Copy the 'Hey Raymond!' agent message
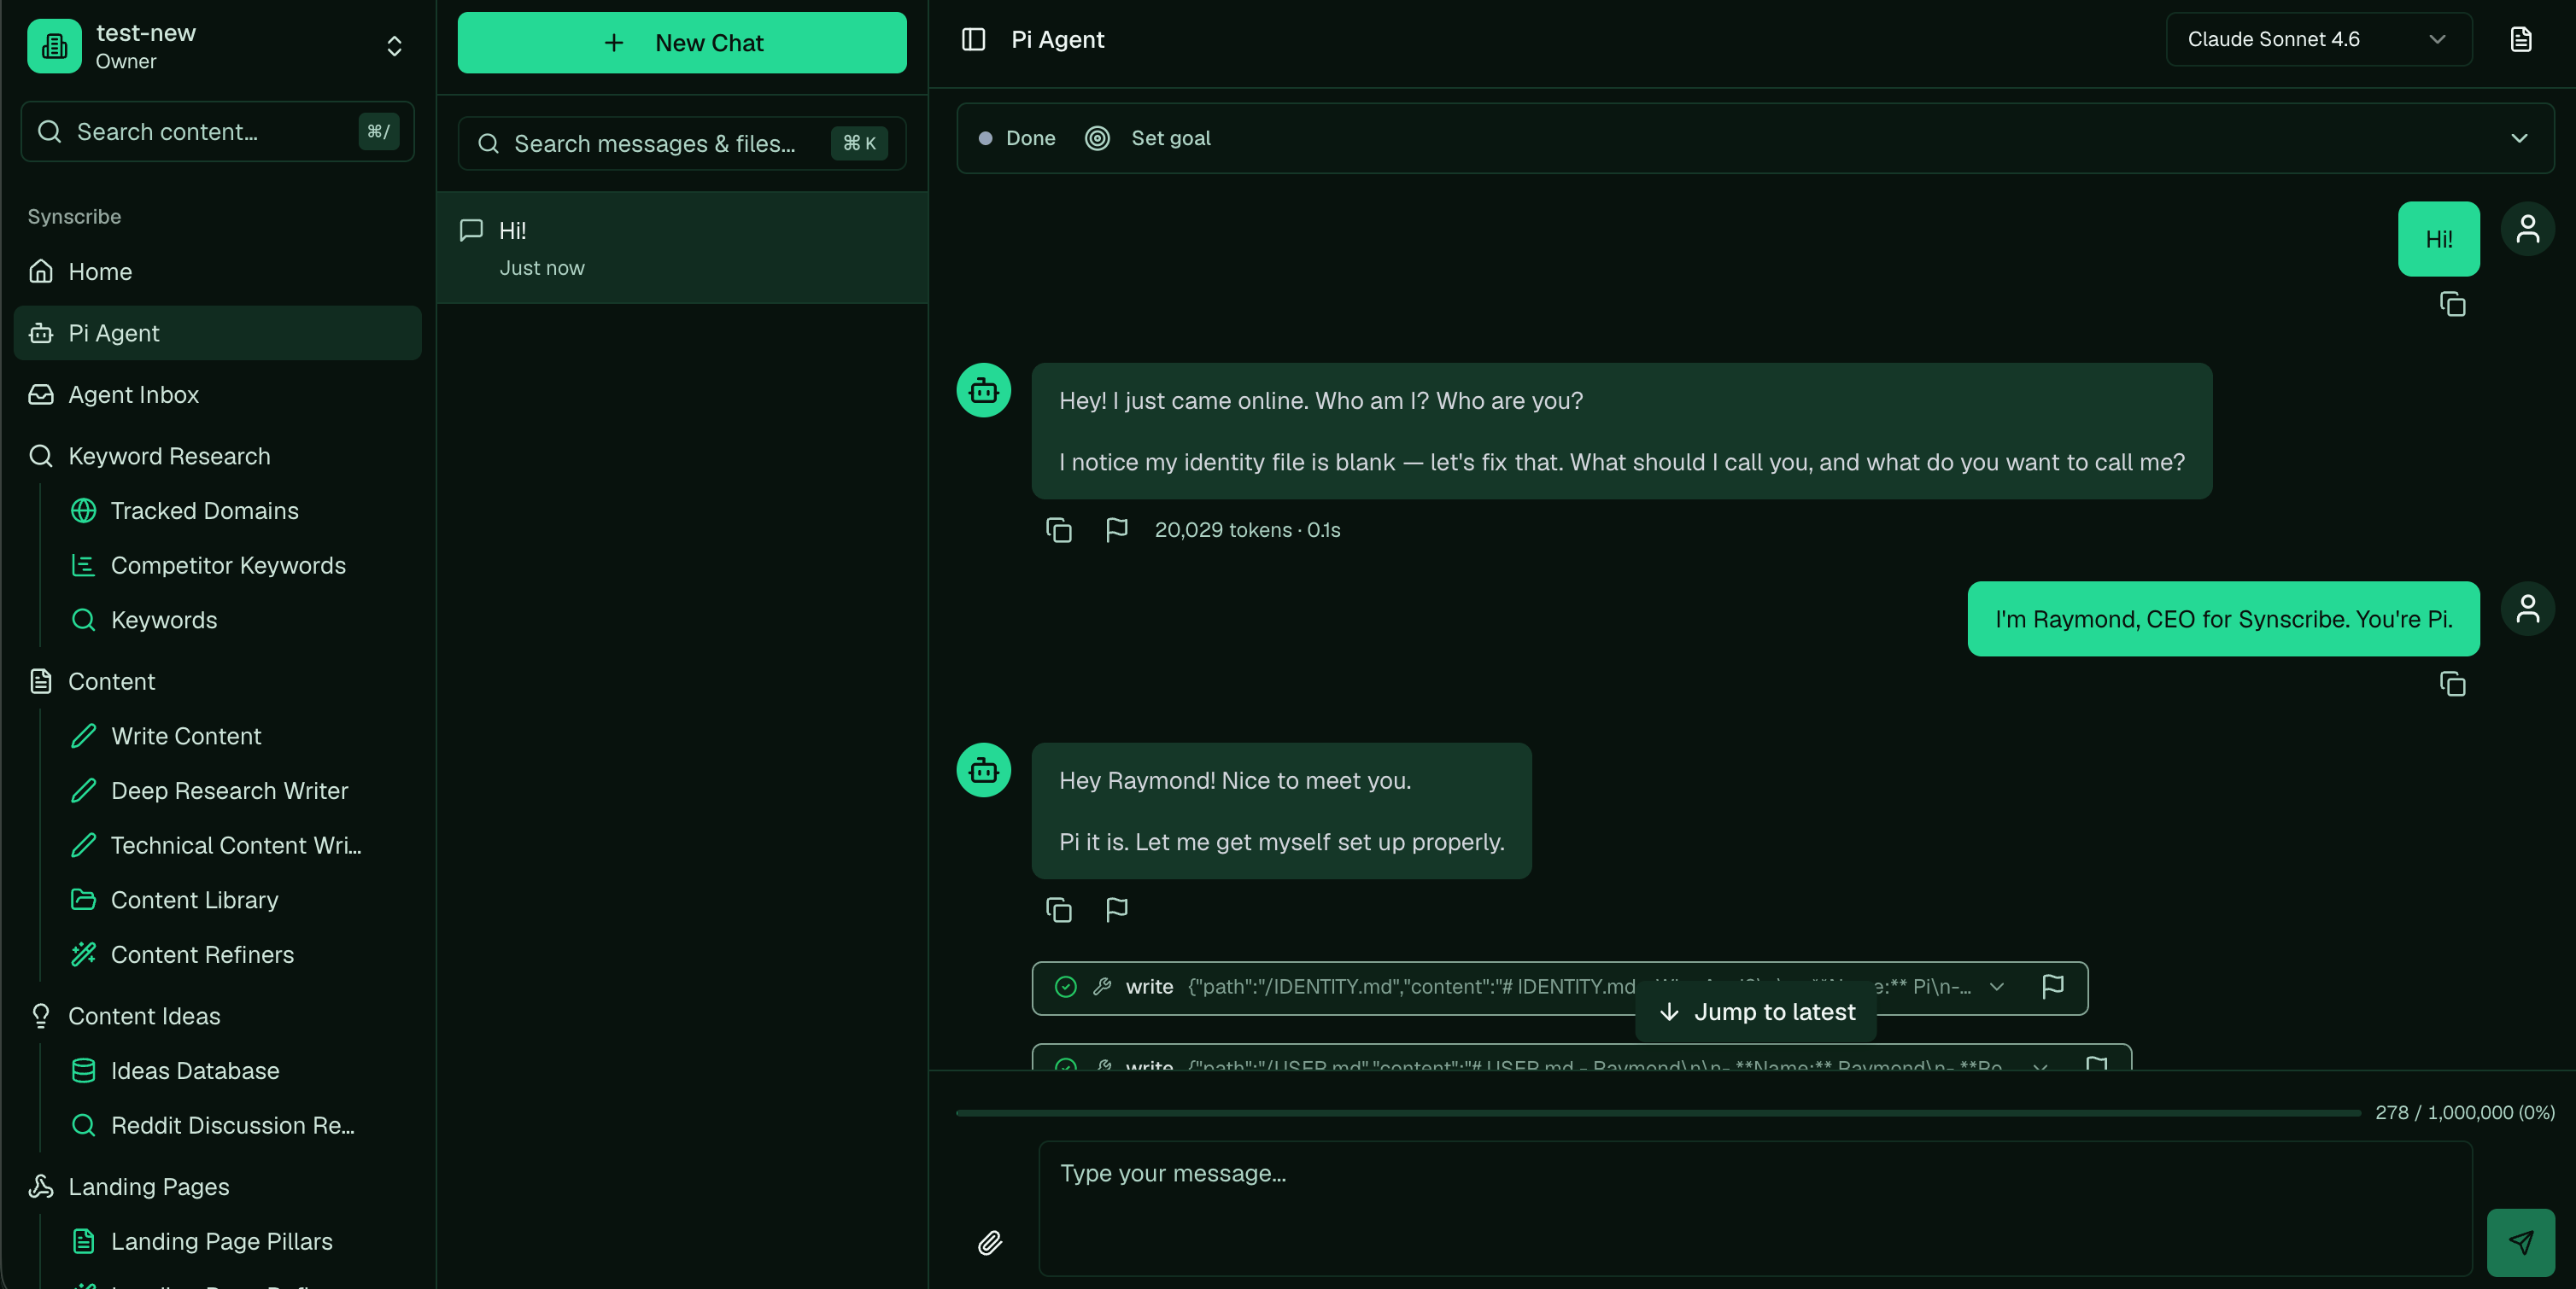2576x1289 pixels. (1058, 909)
